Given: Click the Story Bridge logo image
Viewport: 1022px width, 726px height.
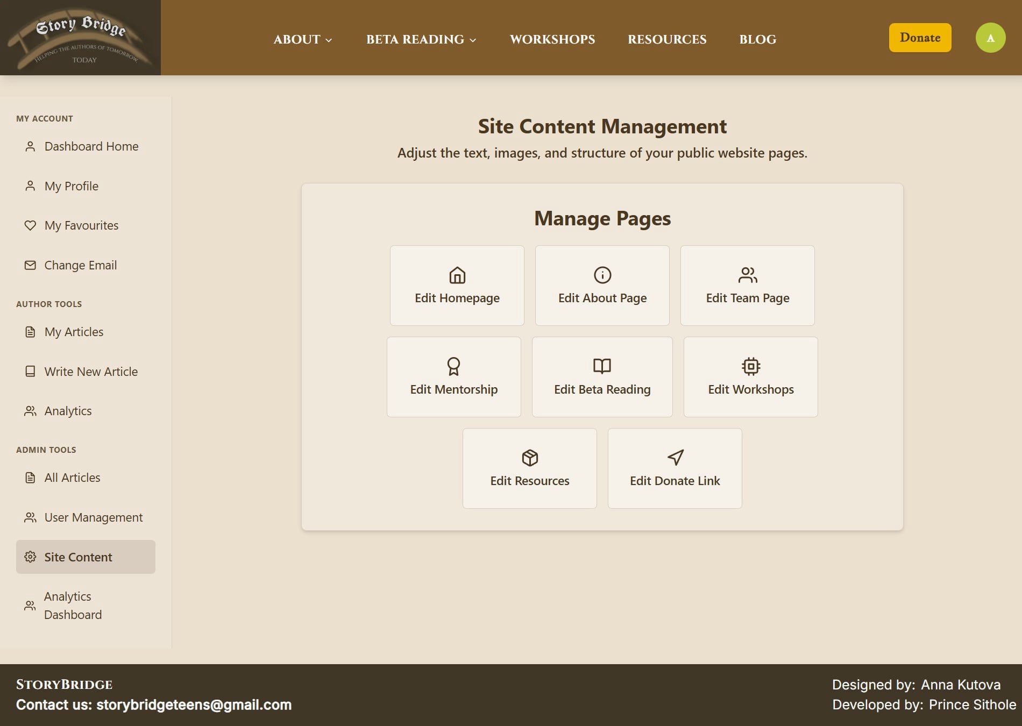Looking at the screenshot, I should pyautogui.click(x=82, y=37).
